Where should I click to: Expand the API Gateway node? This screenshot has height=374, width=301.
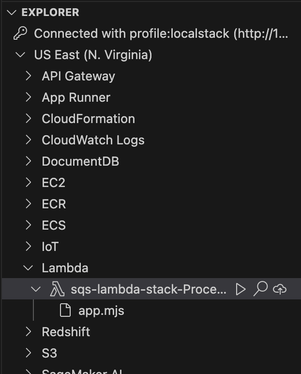click(29, 76)
